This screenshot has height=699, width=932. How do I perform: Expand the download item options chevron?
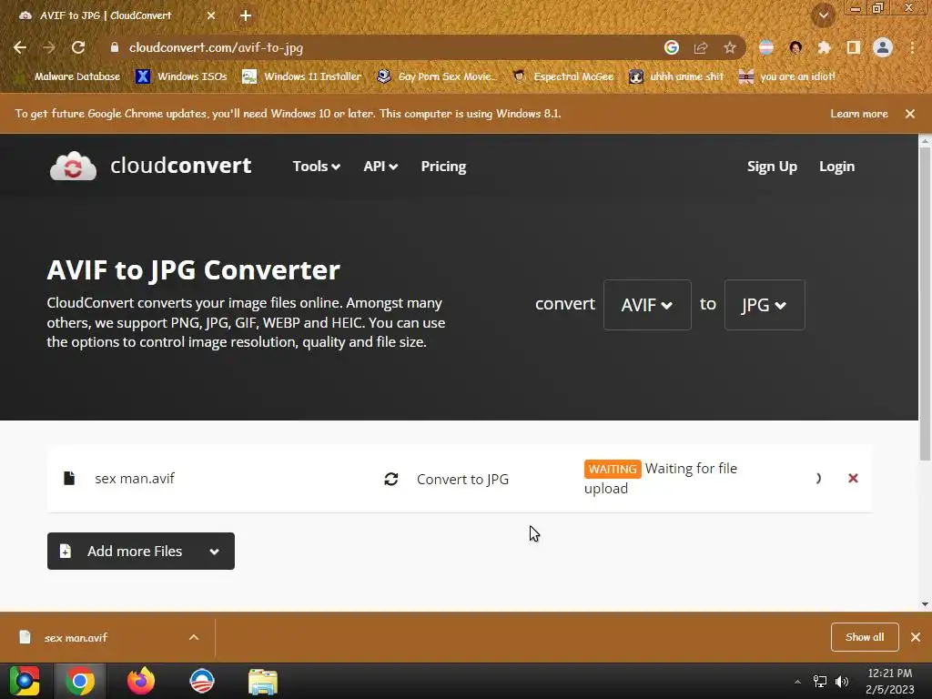[x=194, y=637]
